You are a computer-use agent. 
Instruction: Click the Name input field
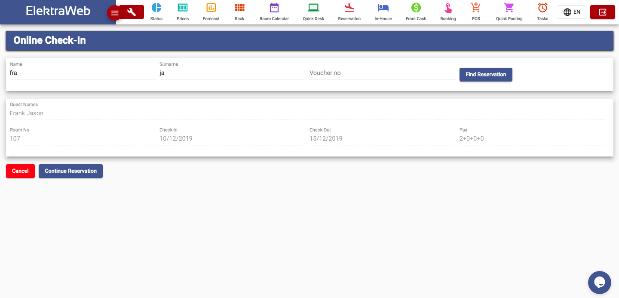pos(83,73)
